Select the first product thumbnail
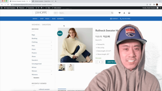The image size is (162, 91). click(62, 67)
